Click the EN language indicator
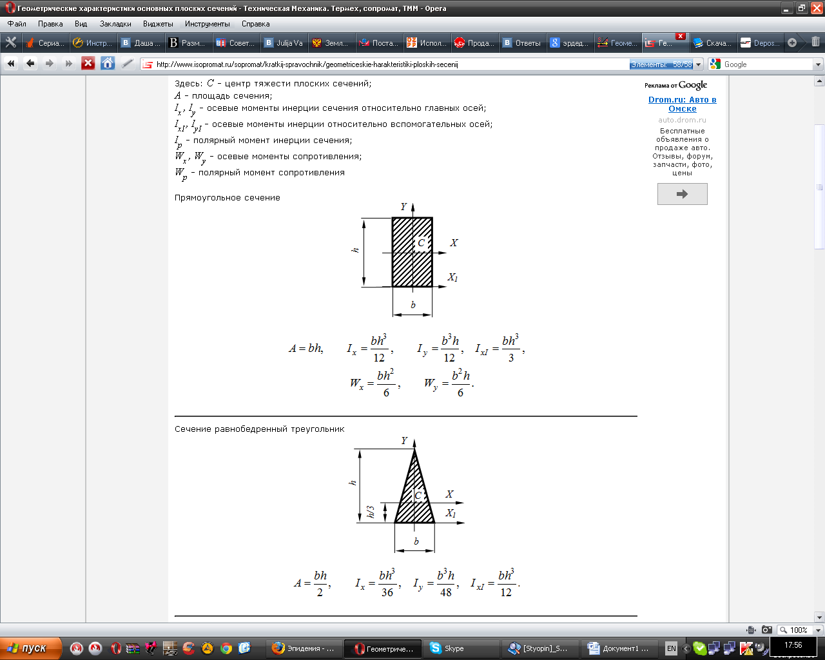This screenshot has width=825, height=660. pyautogui.click(x=671, y=648)
